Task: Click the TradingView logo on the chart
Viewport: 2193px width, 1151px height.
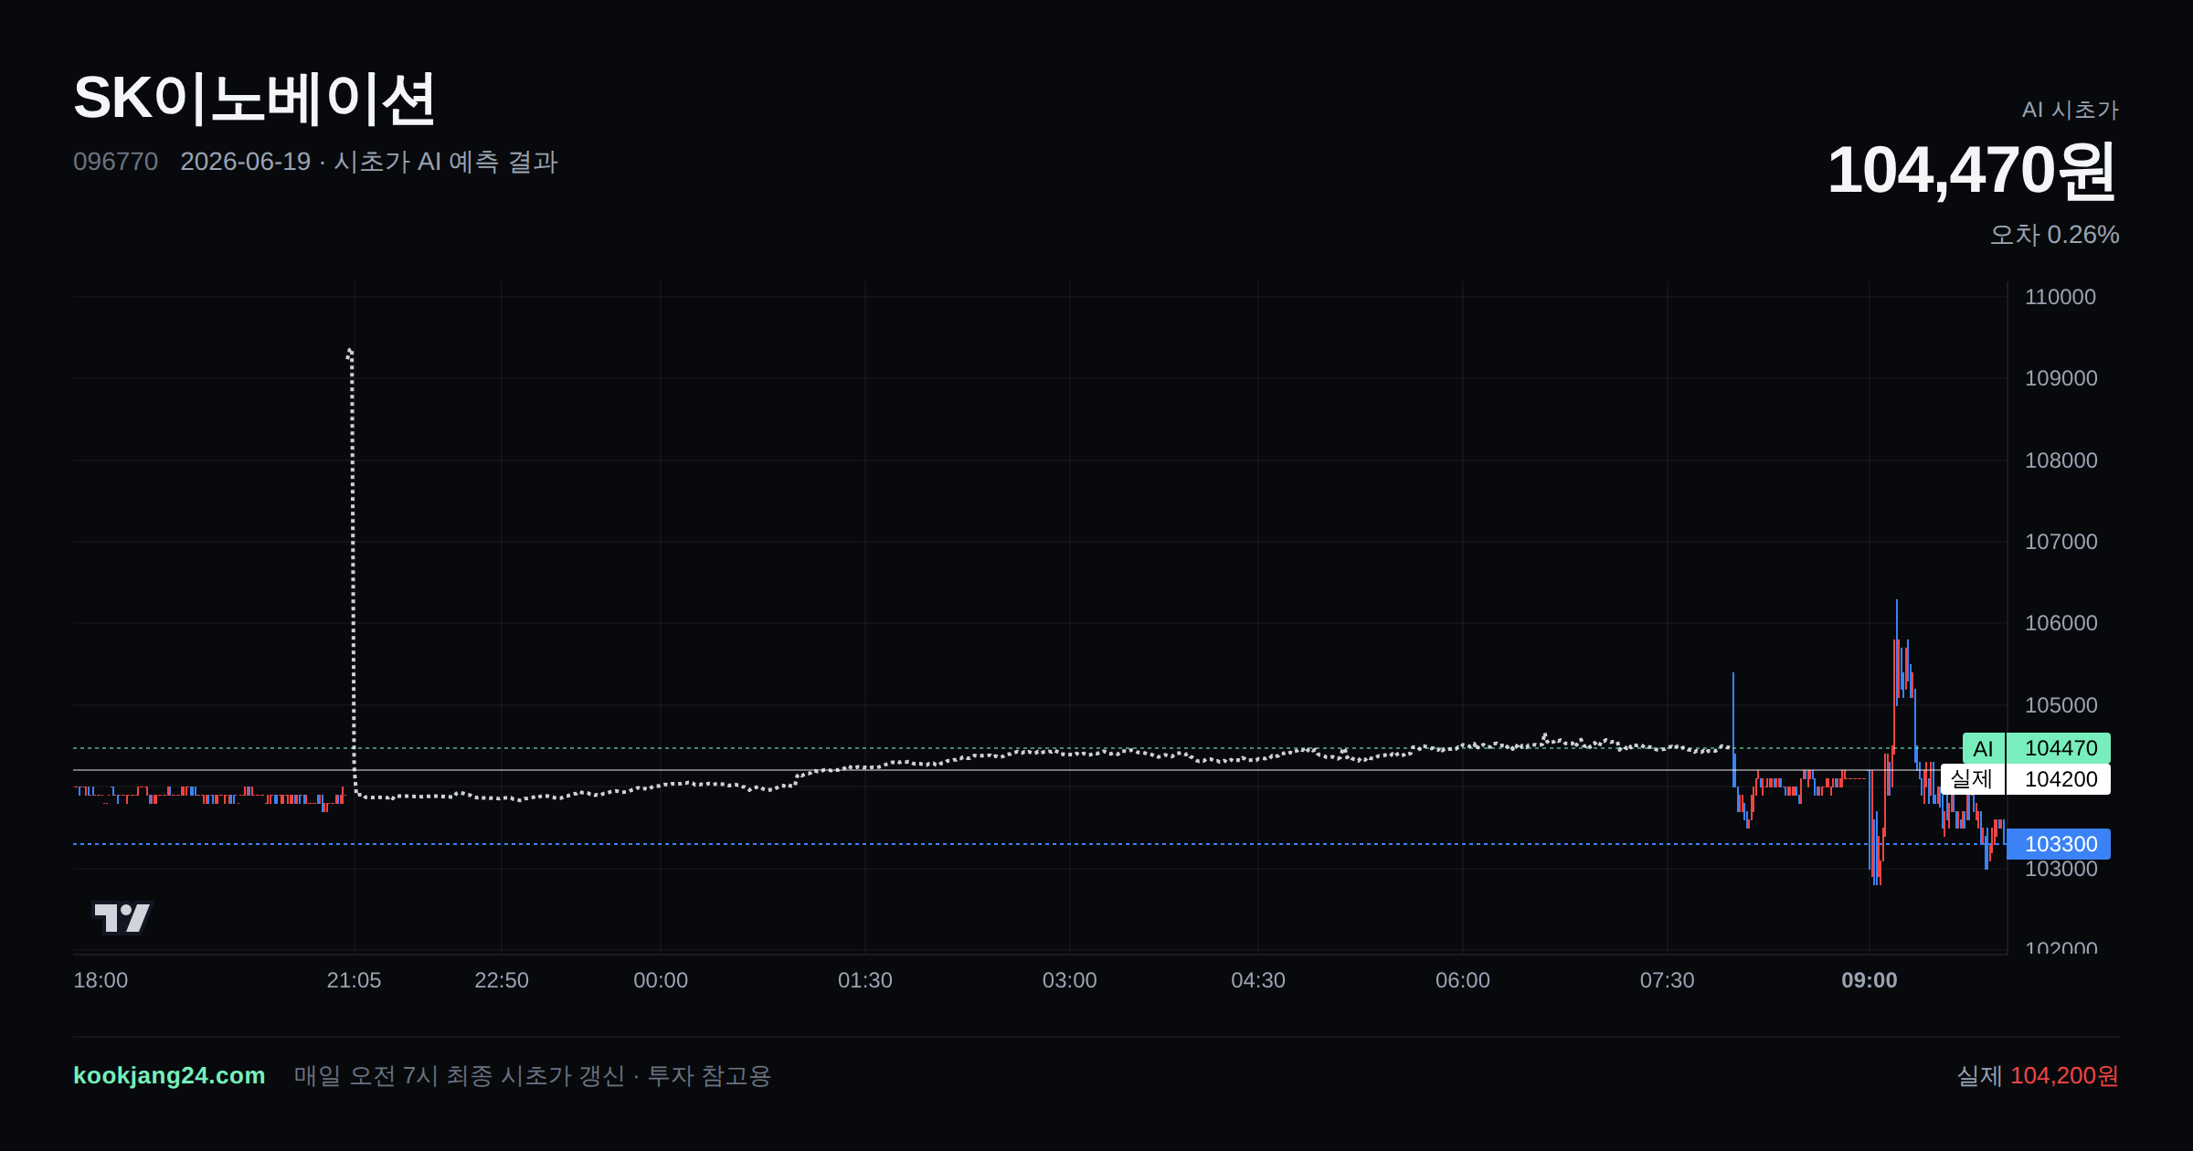Action: pos(122,918)
